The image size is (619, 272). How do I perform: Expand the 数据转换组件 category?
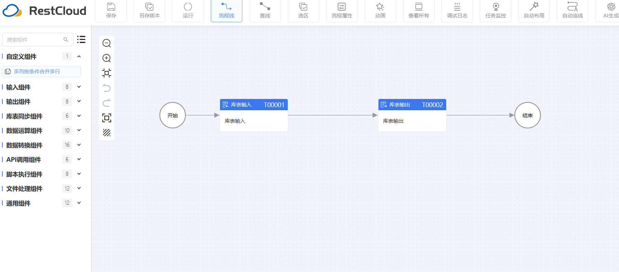[x=79, y=145]
